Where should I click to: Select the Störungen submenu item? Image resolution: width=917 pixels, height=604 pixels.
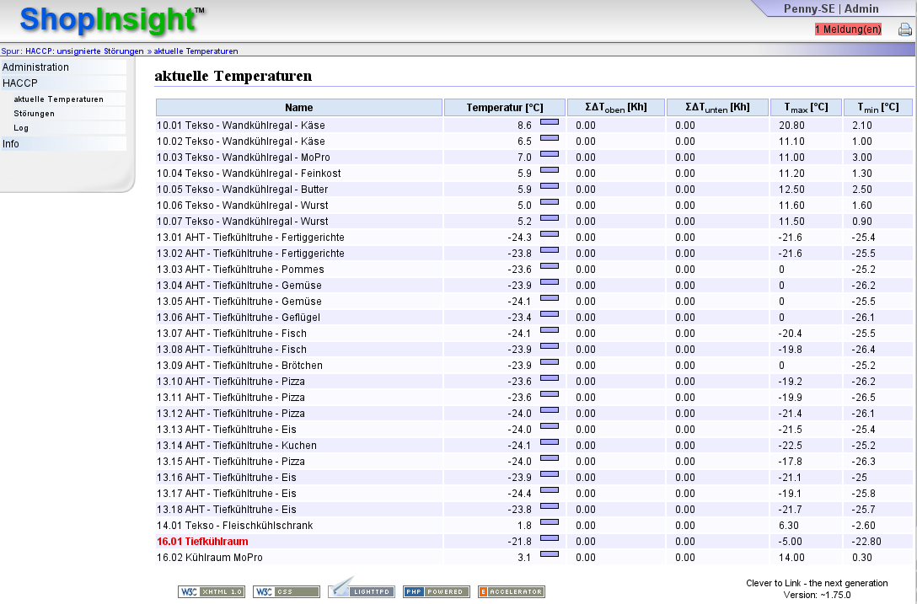coord(34,114)
